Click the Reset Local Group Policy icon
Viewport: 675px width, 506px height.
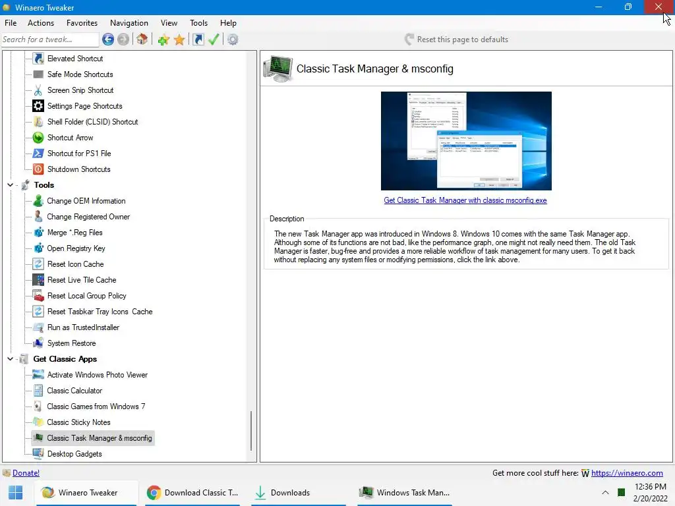pos(38,296)
